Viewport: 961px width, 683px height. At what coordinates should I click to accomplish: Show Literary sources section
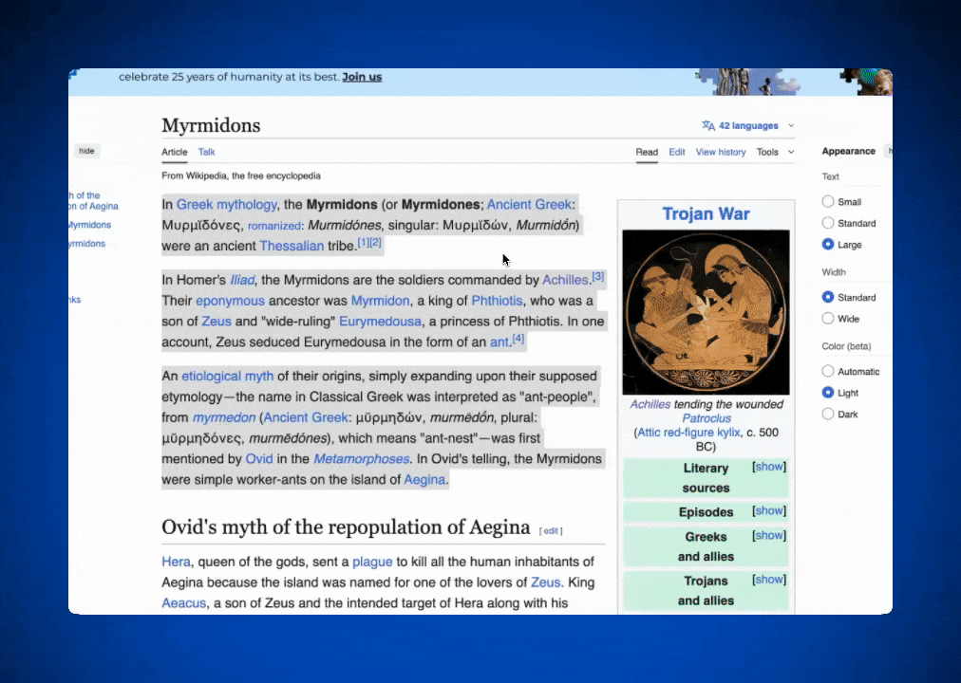point(768,467)
